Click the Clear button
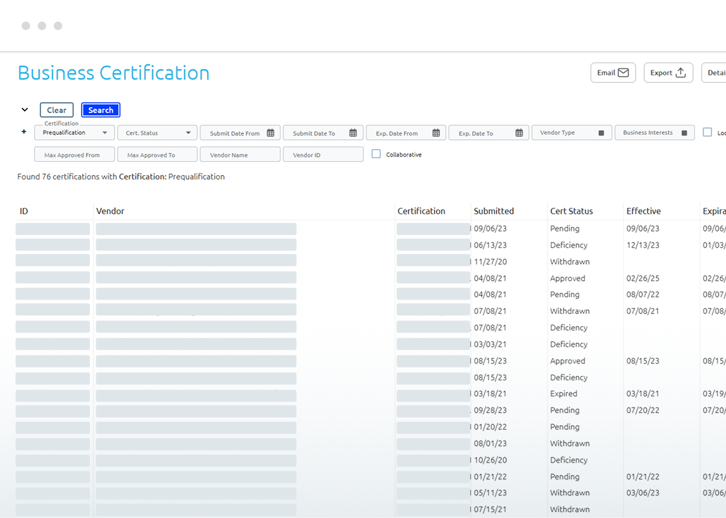The width and height of the screenshot is (726, 518). 56,110
